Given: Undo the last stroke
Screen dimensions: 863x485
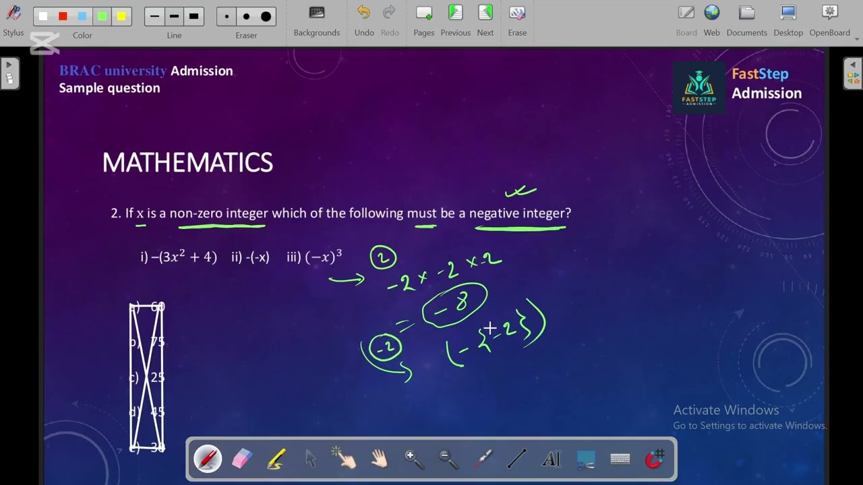Looking at the screenshot, I should (364, 20).
